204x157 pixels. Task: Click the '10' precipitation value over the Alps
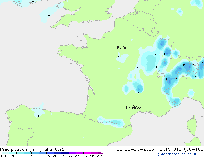pyautogui.click(x=184, y=65)
